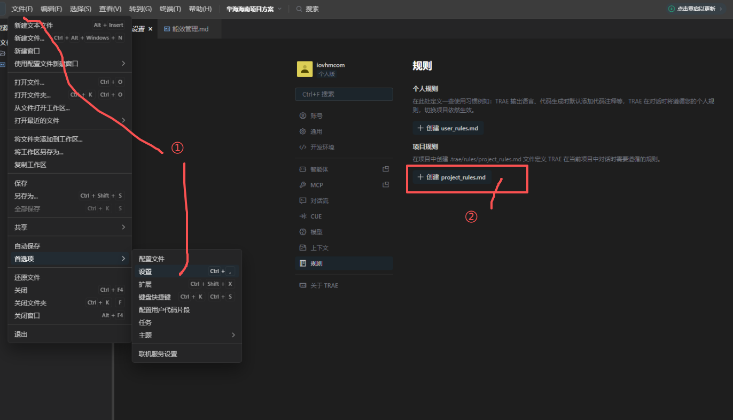Open project name dropdown 华海海南项目方案
This screenshot has width=733, height=420.
coord(254,9)
